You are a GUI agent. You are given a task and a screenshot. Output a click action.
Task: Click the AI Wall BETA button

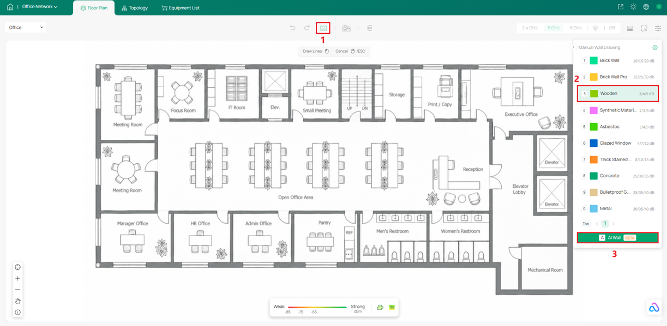[617, 238]
